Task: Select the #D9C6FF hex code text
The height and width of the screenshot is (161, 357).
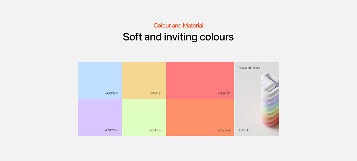Action: [x=111, y=130]
